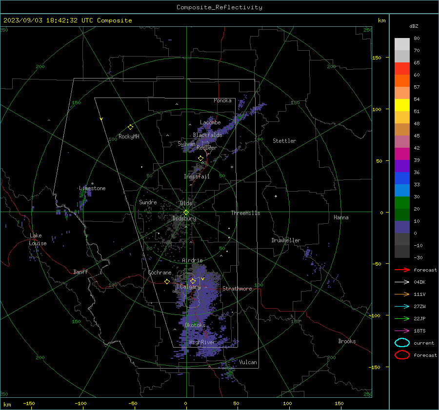
Task: Click the Didsbury town label
Action: [x=184, y=218]
